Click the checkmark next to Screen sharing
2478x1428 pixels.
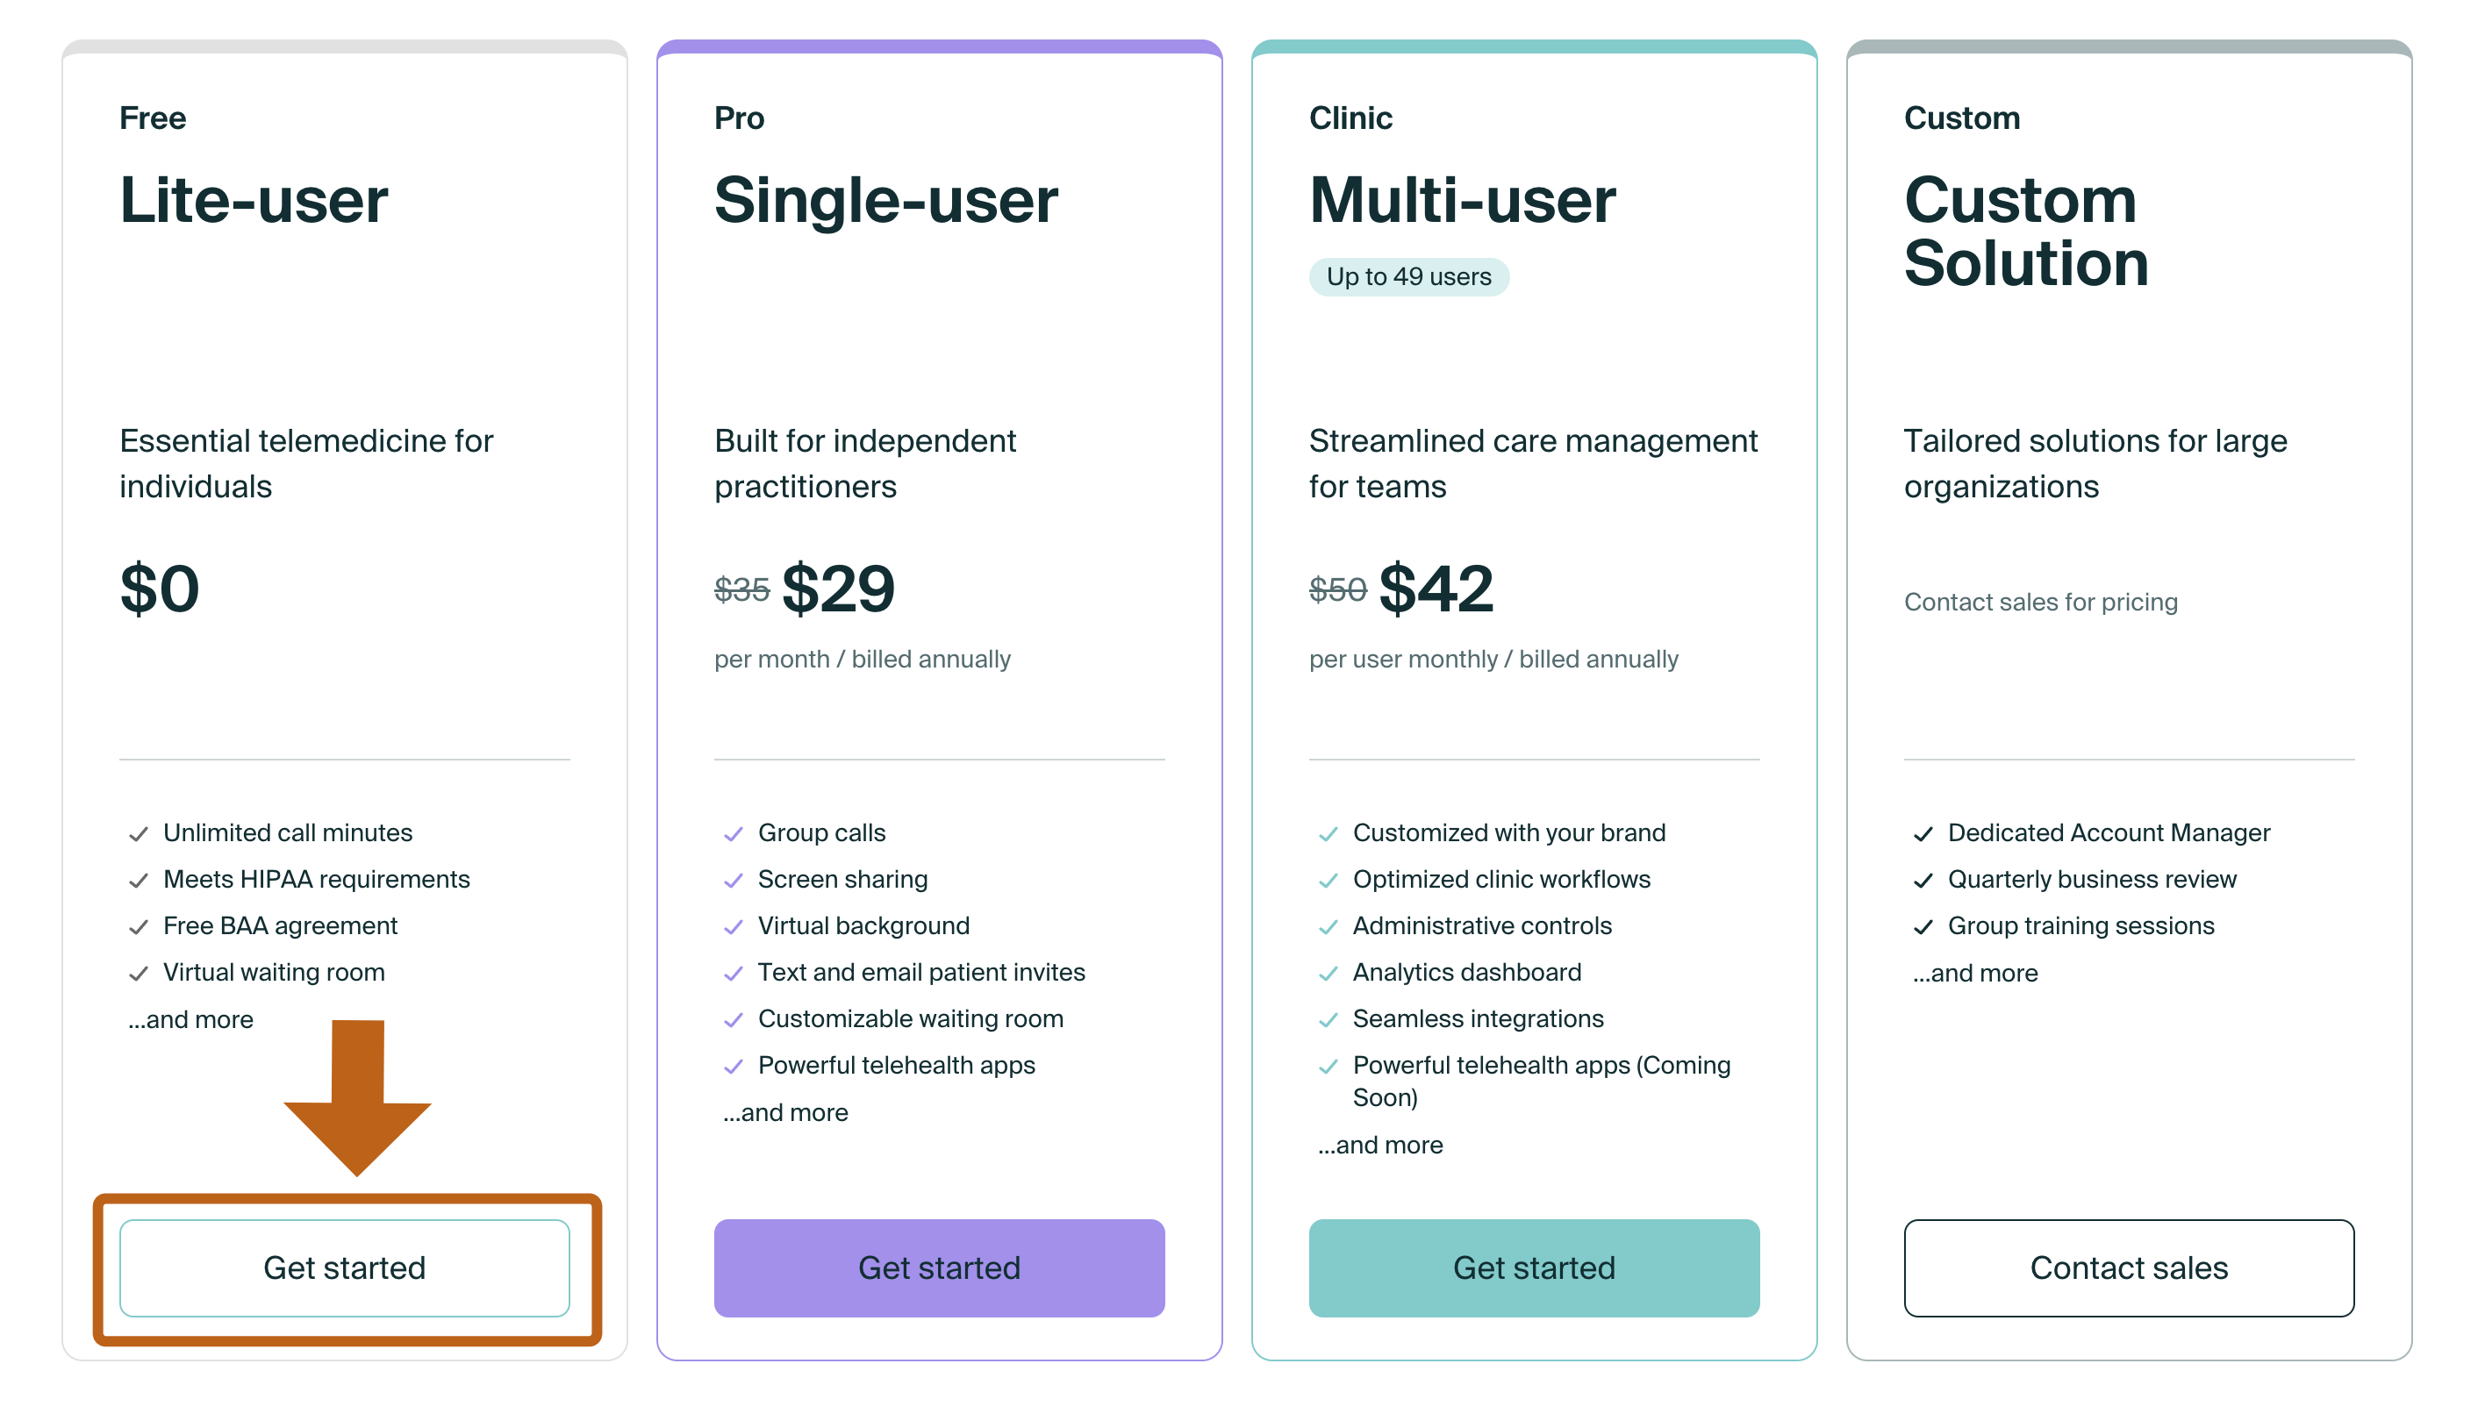[733, 880]
